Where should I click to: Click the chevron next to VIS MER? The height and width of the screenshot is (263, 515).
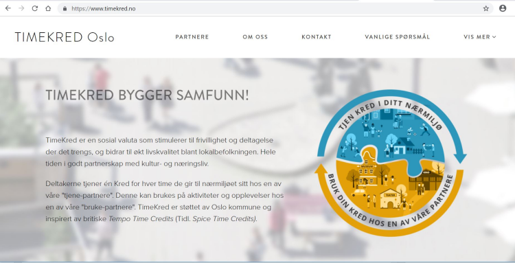[x=494, y=37]
